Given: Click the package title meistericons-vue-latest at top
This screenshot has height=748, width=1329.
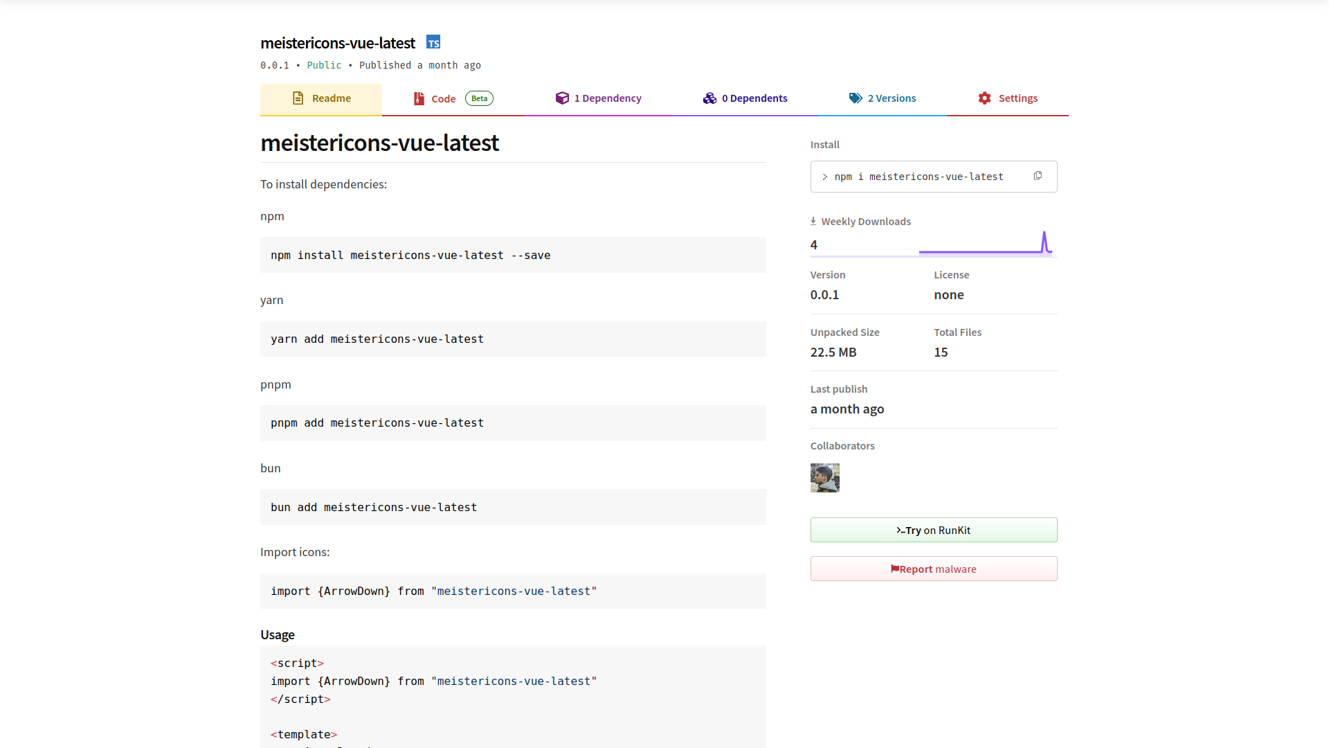Looking at the screenshot, I should (x=338, y=43).
